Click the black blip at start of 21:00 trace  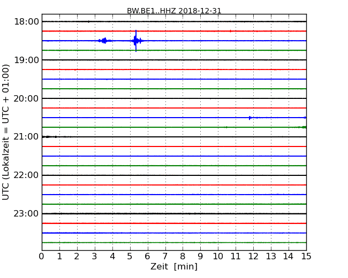(x=49, y=137)
